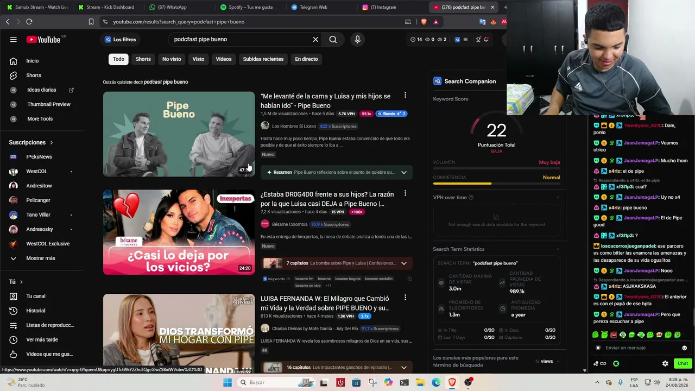Open the MetaMask fox extension
Screen dimensions: 695x391
click(x=493, y=22)
